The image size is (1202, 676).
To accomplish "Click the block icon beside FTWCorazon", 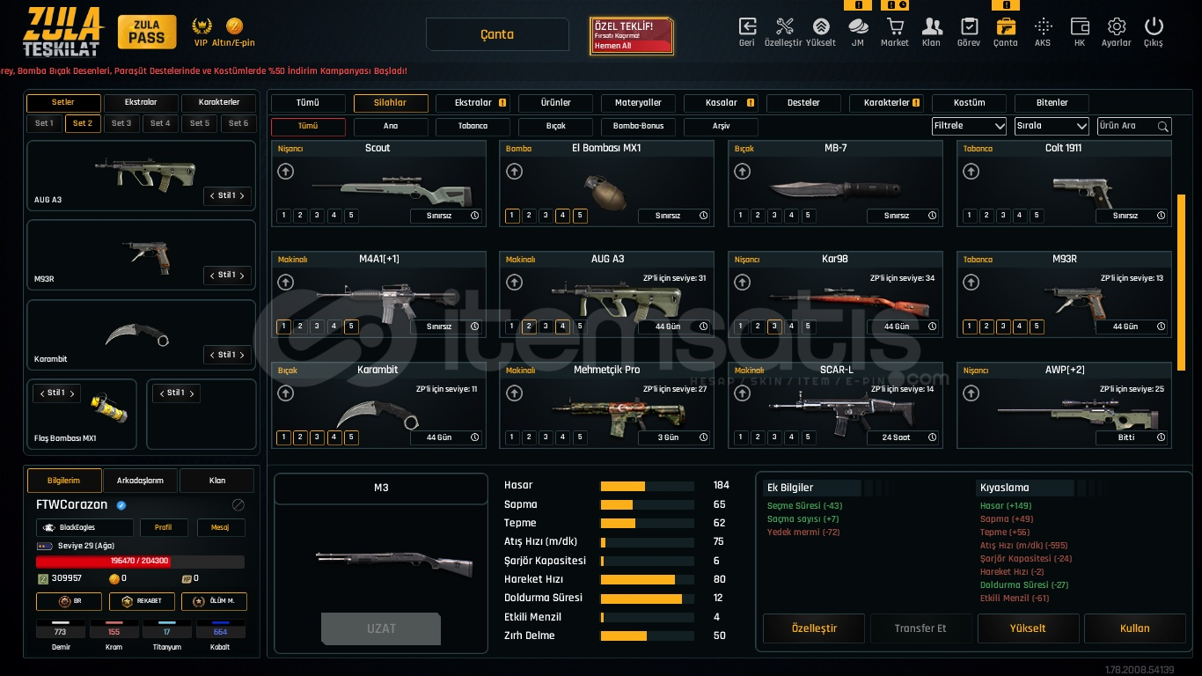I will 238,505.
